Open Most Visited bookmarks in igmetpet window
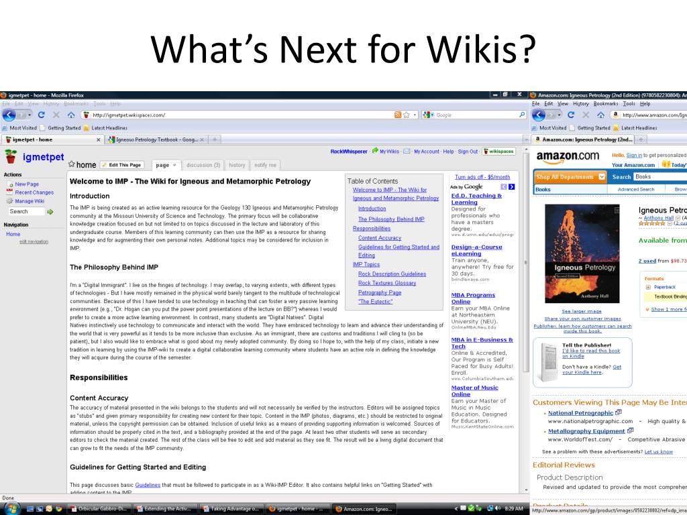The width and height of the screenshot is (687, 515). click(x=19, y=128)
